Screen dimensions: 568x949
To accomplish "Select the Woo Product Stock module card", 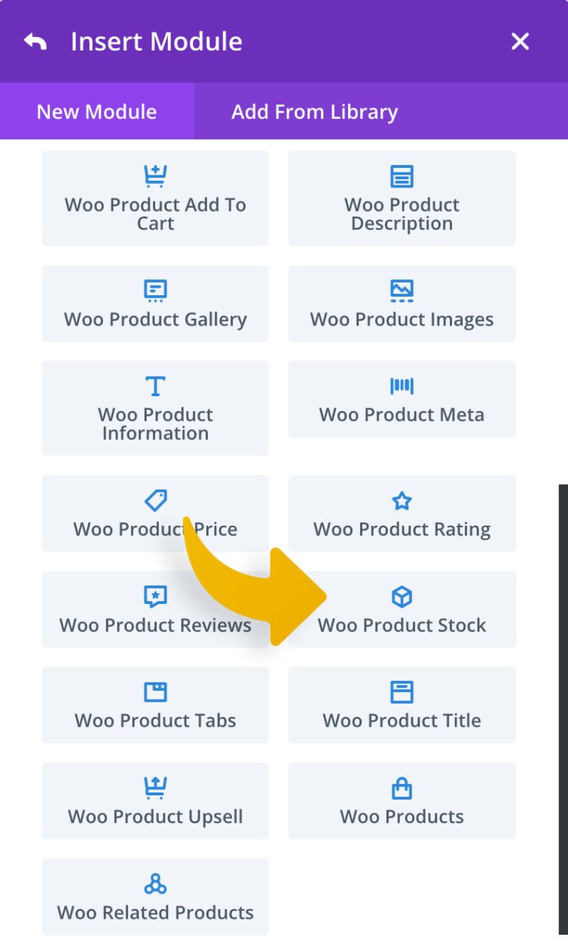I will [x=402, y=610].
